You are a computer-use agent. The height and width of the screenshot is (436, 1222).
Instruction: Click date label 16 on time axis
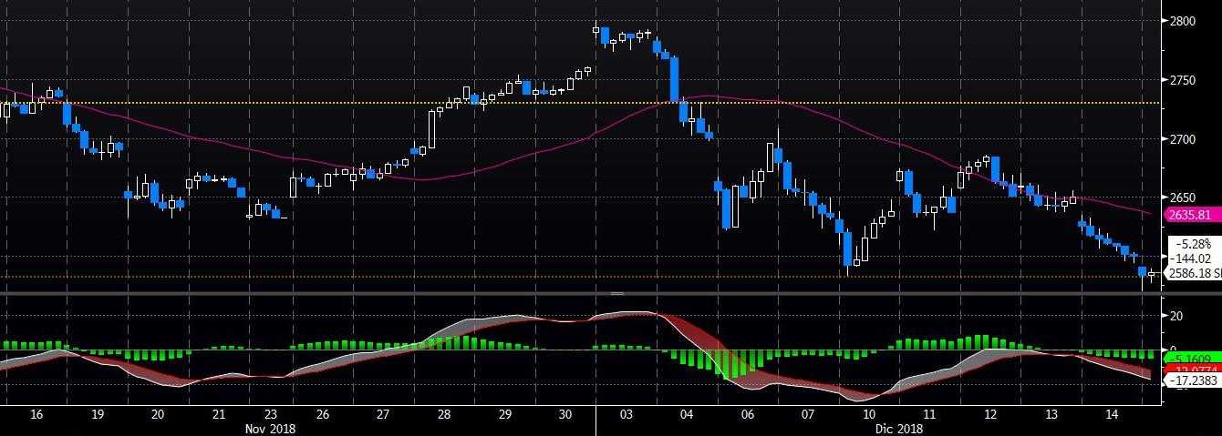[x=36, y=414]
